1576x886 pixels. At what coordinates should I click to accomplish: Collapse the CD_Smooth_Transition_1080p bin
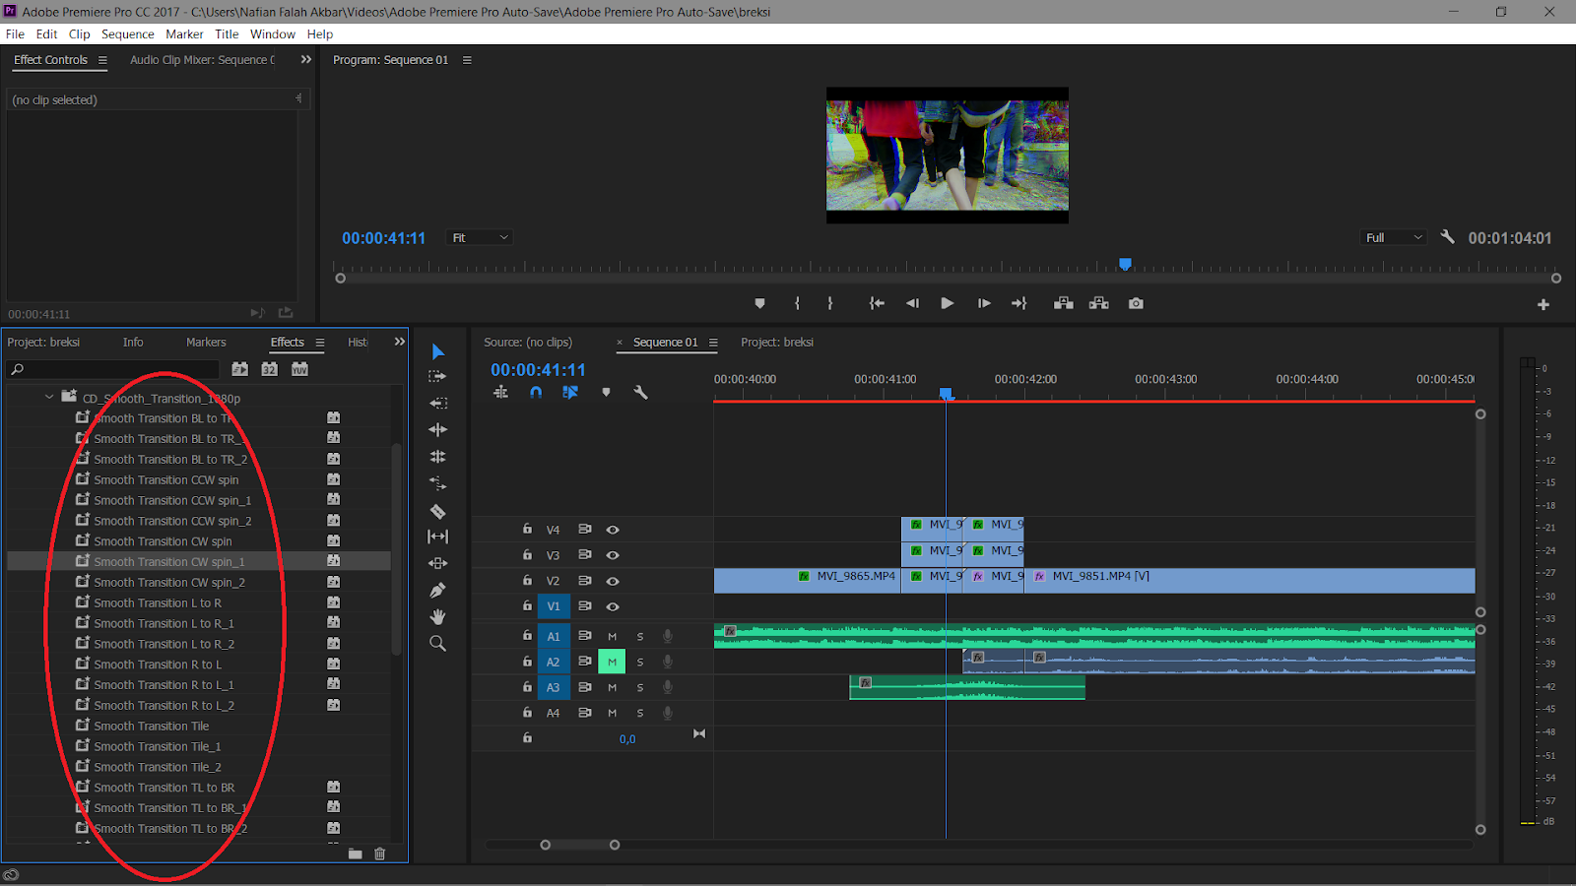tap(49, 398)
